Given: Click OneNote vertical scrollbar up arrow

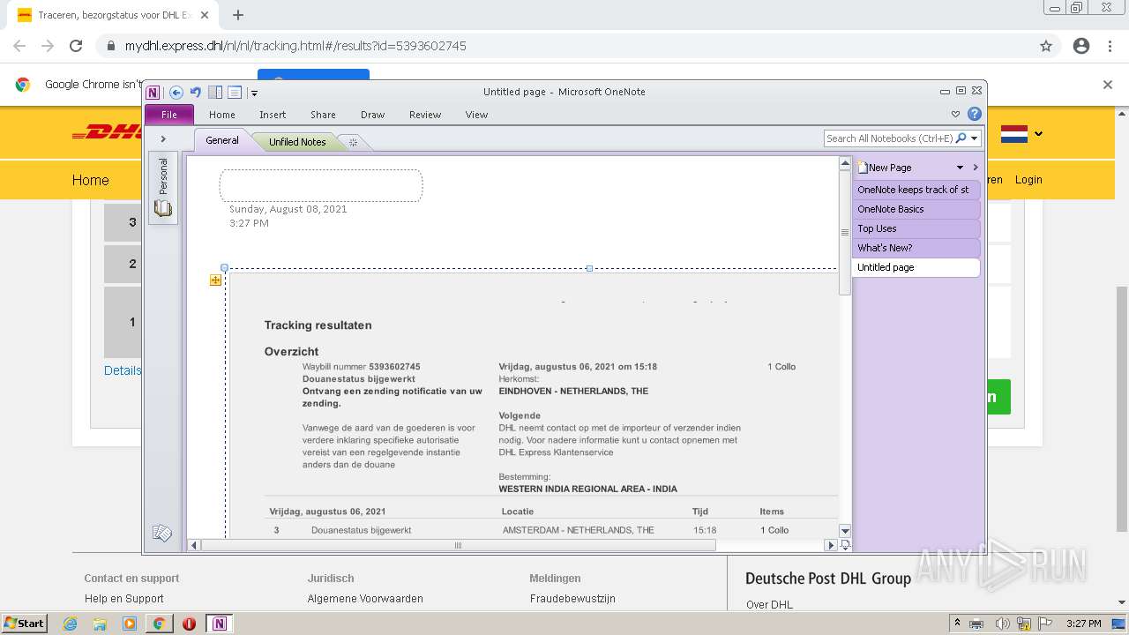Looking at the screenshot, I should [x=844, y=163].
